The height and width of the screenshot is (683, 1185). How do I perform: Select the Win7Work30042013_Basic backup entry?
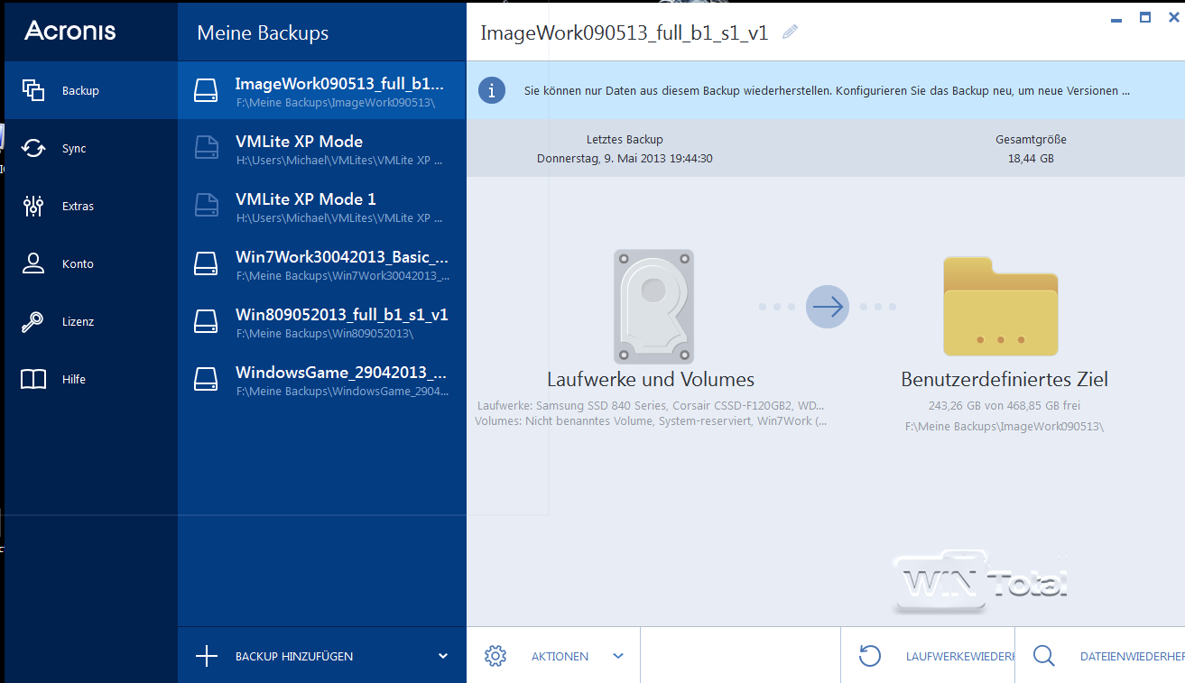coord(322,263)
